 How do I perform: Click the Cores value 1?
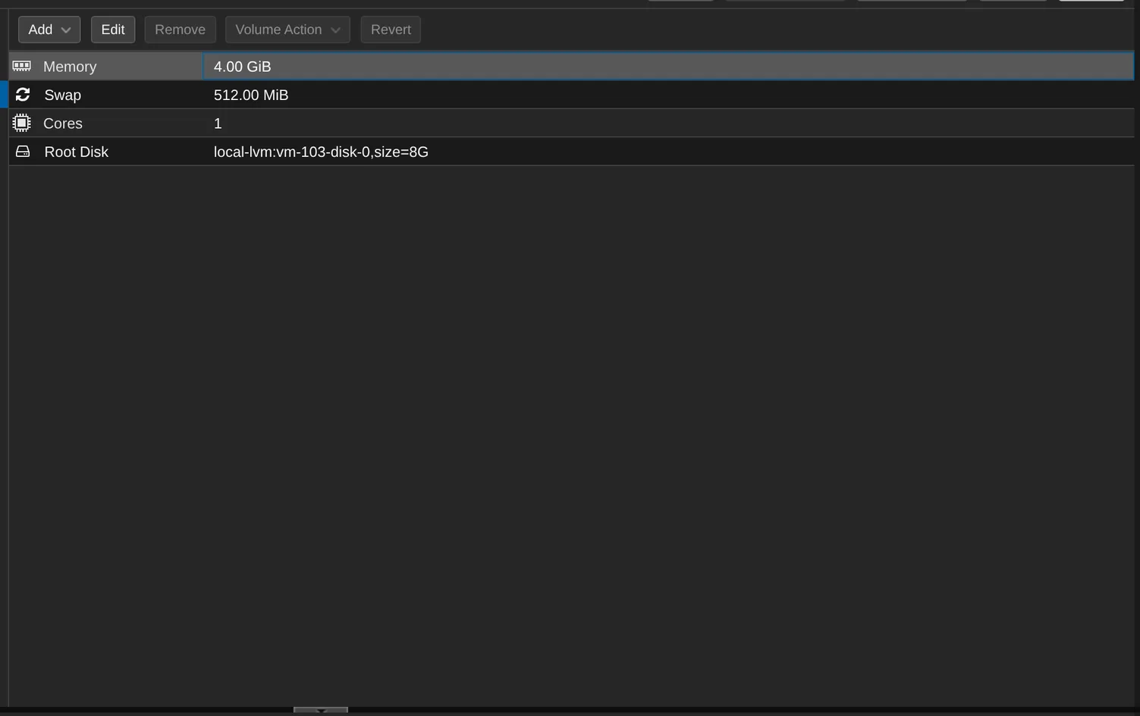point(218,124)
